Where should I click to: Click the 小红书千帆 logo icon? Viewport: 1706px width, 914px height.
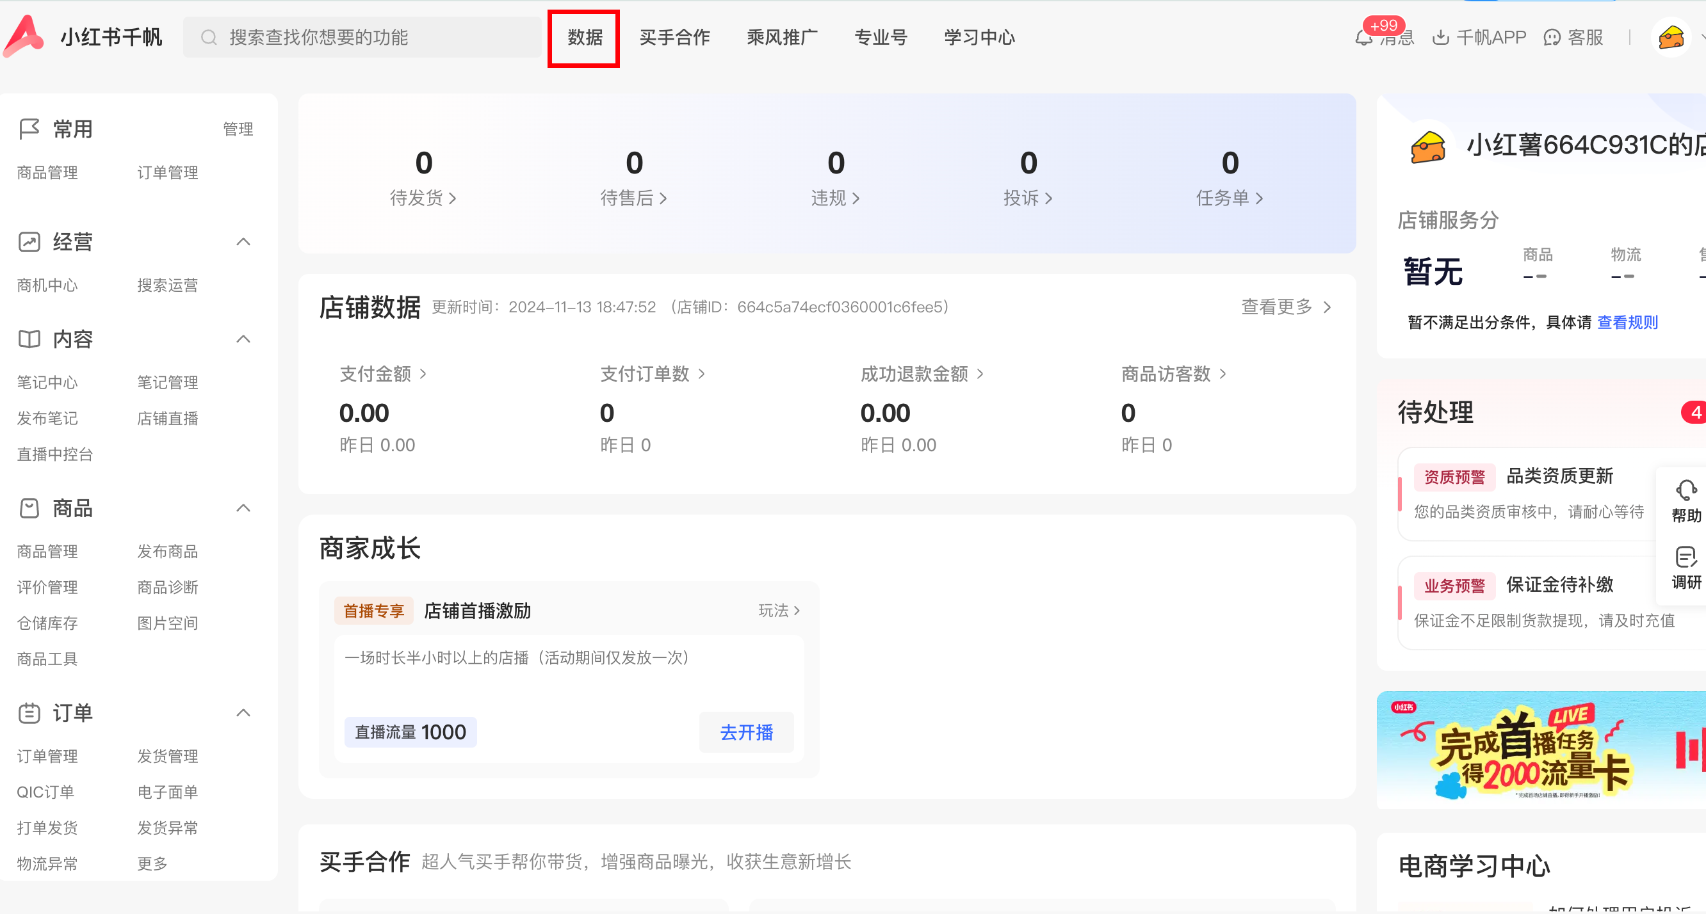point(24,36)
